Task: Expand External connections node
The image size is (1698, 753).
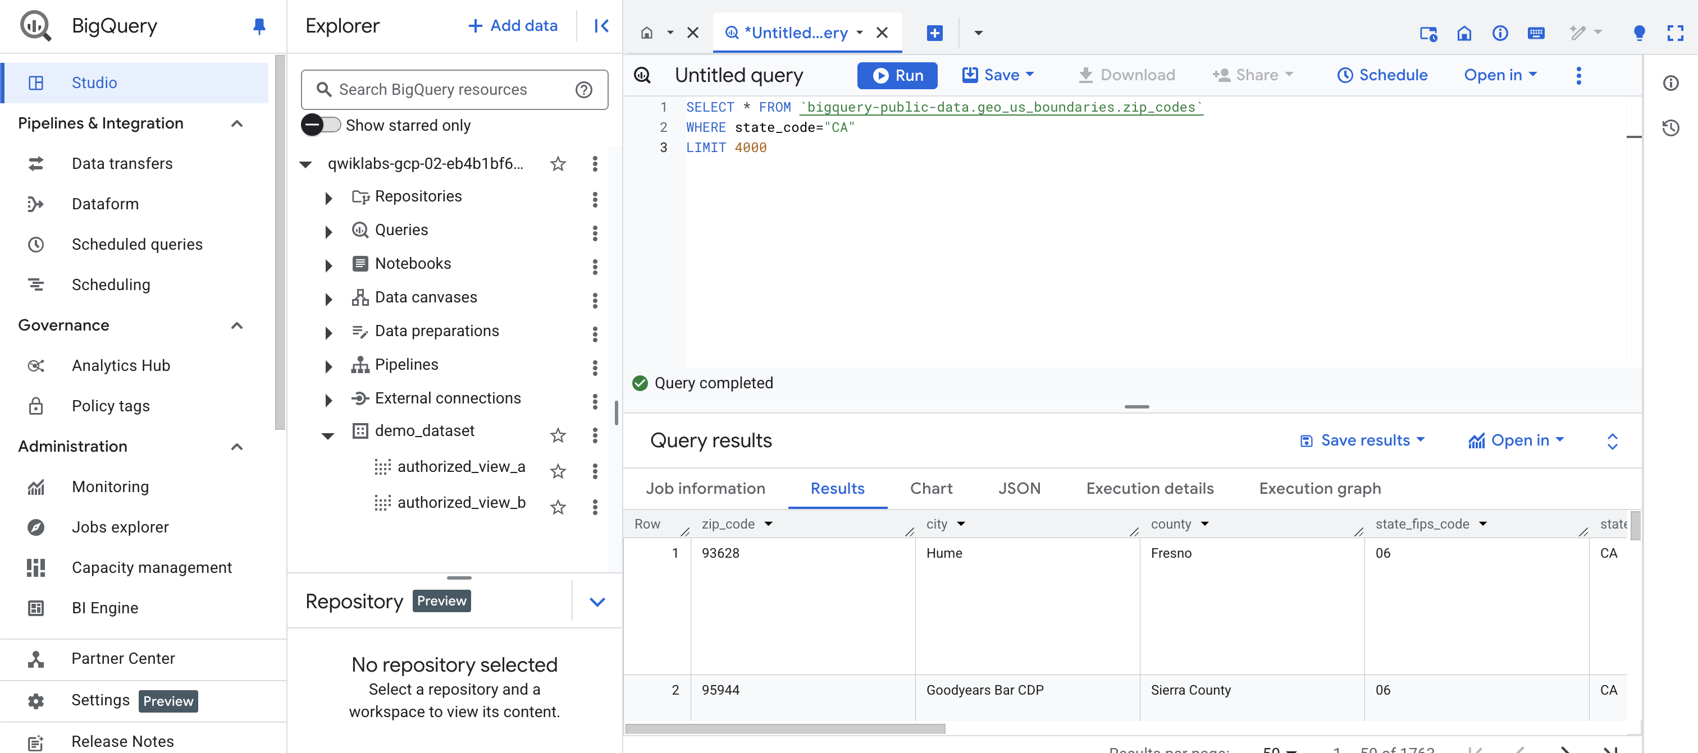Action: pos(328,400)
